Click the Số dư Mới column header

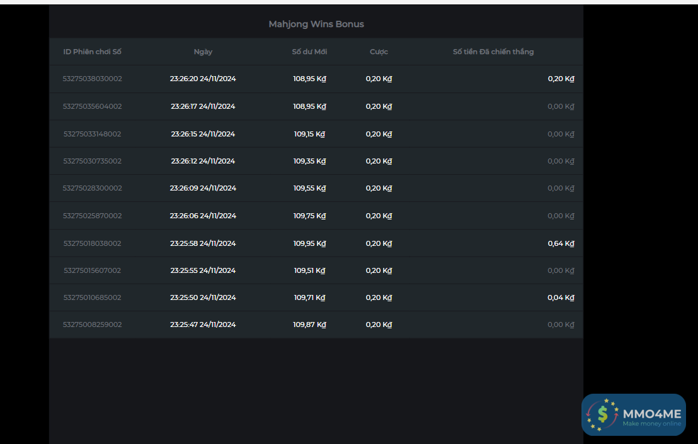pyautogui.click(x=309, y=52)
